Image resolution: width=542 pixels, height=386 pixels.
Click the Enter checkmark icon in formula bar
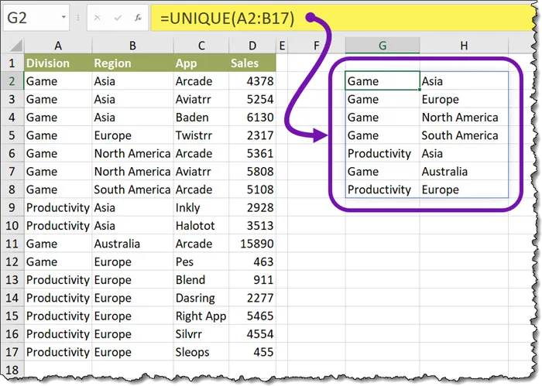coord(117,17)
